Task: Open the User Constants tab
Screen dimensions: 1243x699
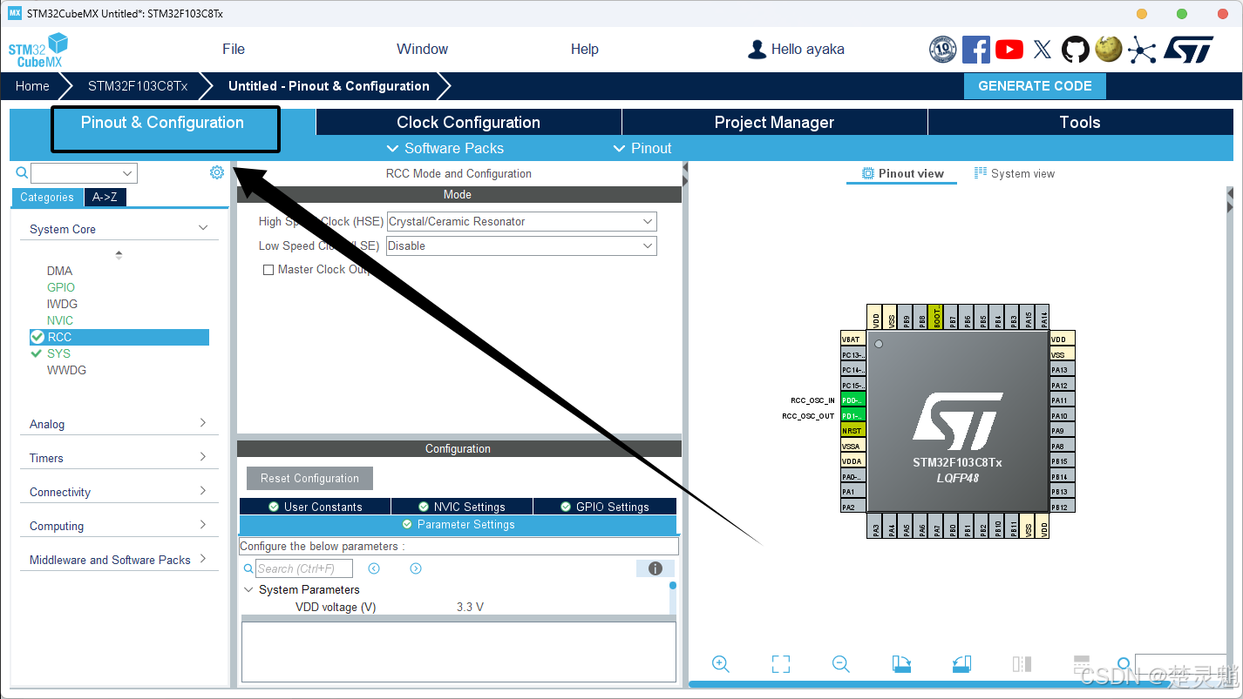Action: 315,507
